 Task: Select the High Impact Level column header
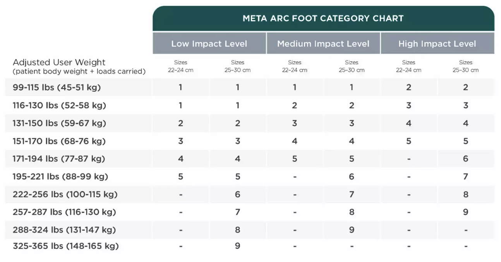click(437, 44)
